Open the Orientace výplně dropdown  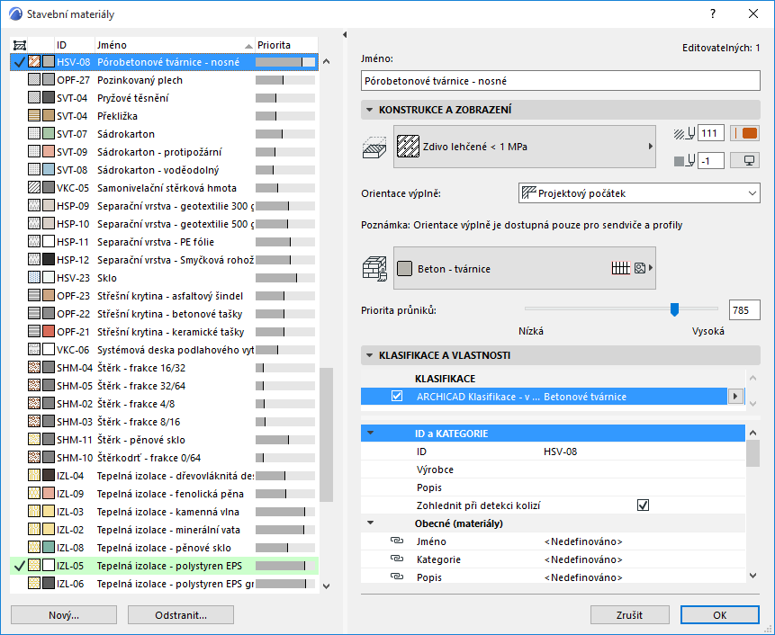point(639,193)
